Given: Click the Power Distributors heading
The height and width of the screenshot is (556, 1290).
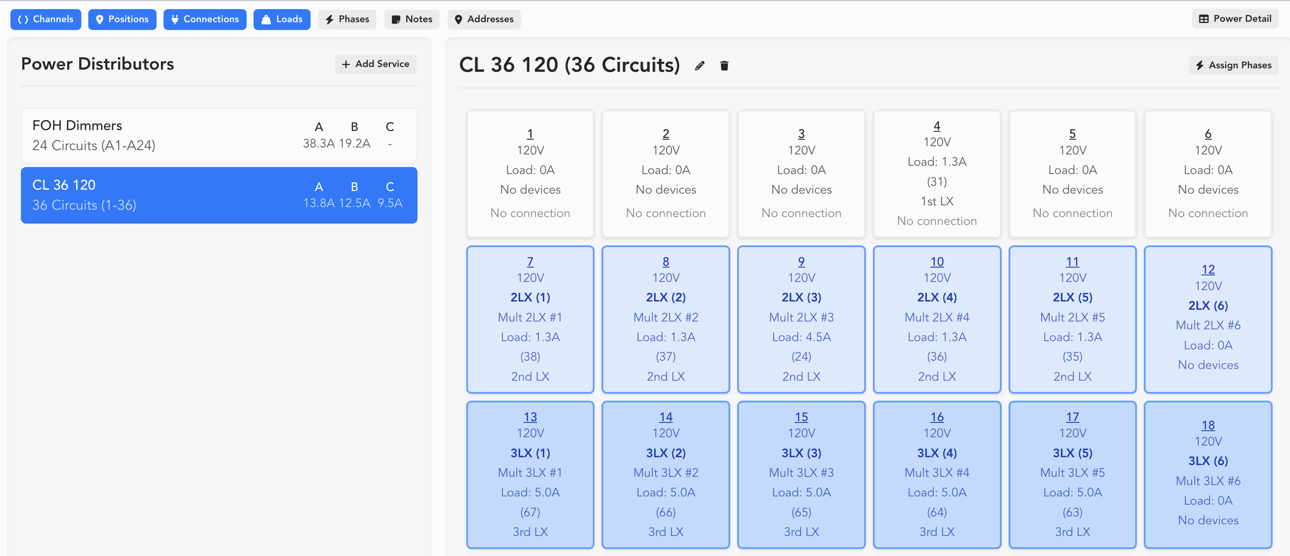Looking at the screenshot, I should (98, 64).
